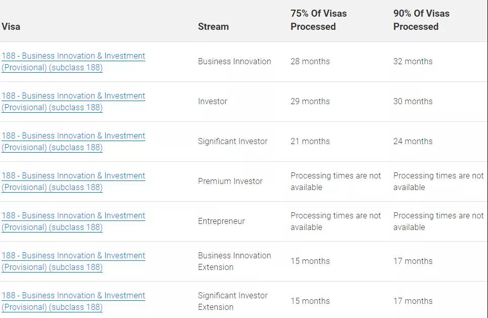
Task: Click the 90% Of Visas Processed header
Action: [x=421, y=20]
